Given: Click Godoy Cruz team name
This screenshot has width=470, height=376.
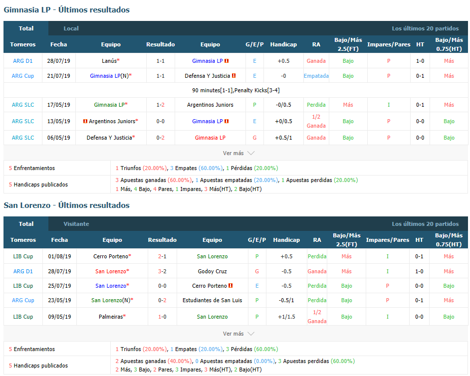Looking at the screenshot, I should point(212,271).
